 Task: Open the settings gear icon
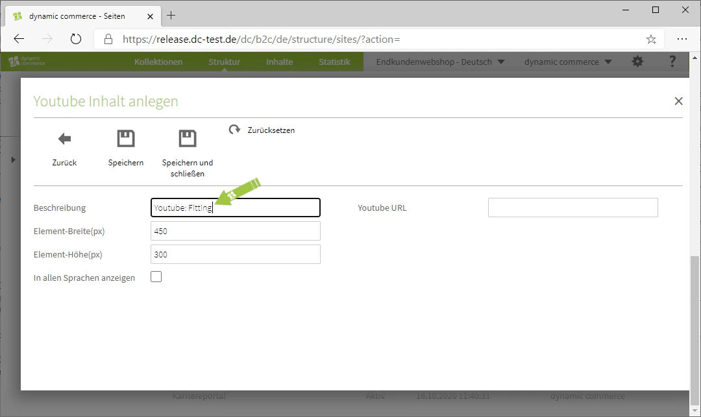(637, 62)
